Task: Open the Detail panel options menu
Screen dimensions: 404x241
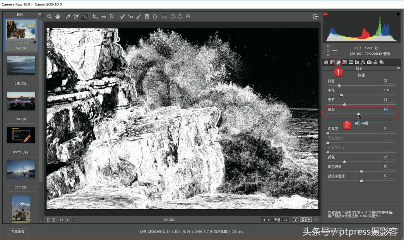Action: click(x=398, y=68)
